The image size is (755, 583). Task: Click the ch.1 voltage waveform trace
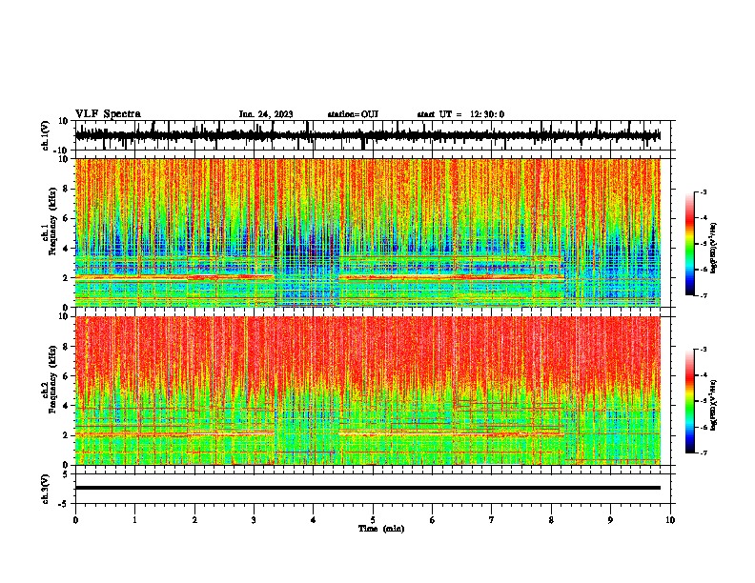click(368, 135)
